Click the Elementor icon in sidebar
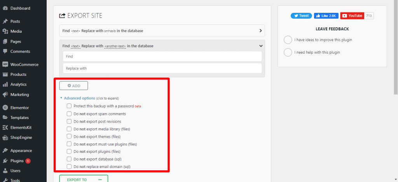 click(x=5, y=108)
